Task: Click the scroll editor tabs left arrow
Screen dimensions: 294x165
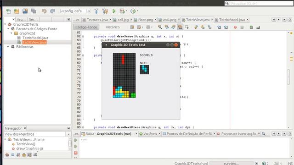Action: [274, 19]
